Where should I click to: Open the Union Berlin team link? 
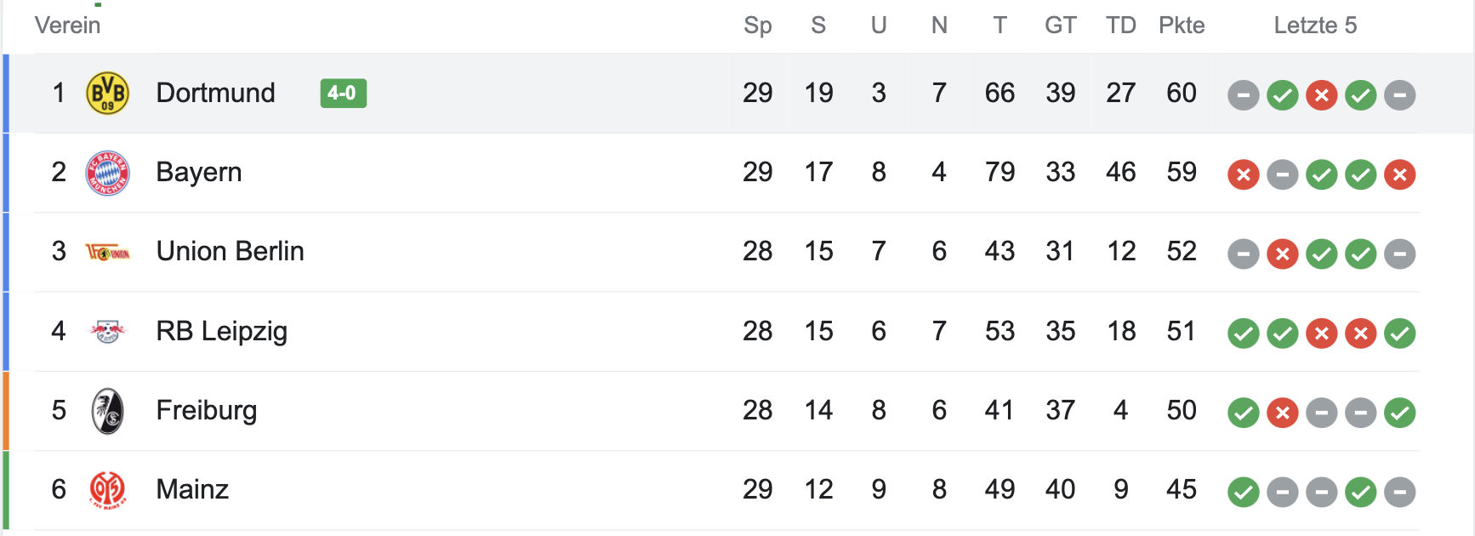tap(230, 251)
